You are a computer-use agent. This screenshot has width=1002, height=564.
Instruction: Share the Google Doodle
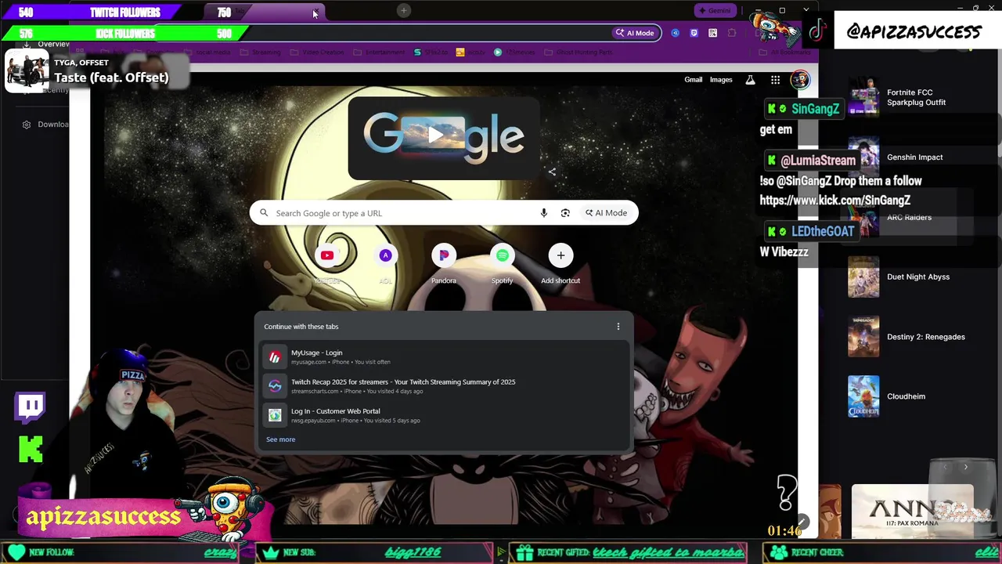click(552, 172)
